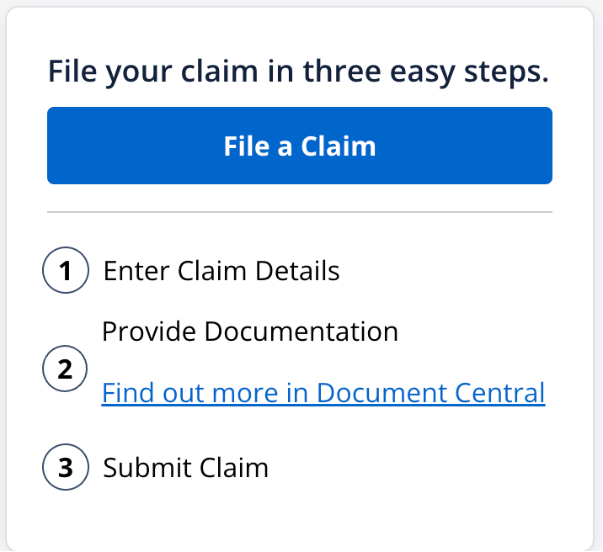Choose the final step, Submit Claim
603x552 pixels.
(185, 468)
